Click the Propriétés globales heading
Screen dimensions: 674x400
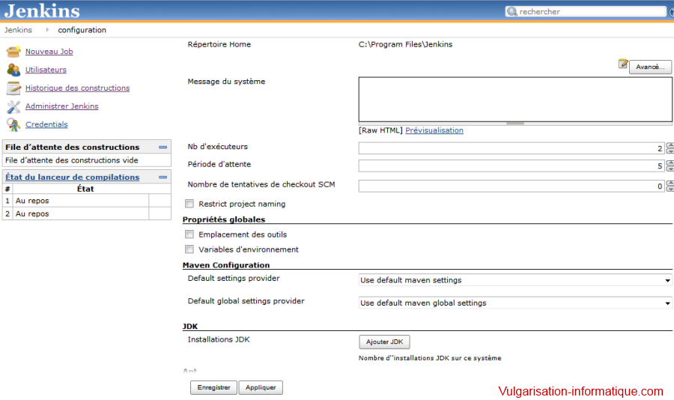pos(224,219)
